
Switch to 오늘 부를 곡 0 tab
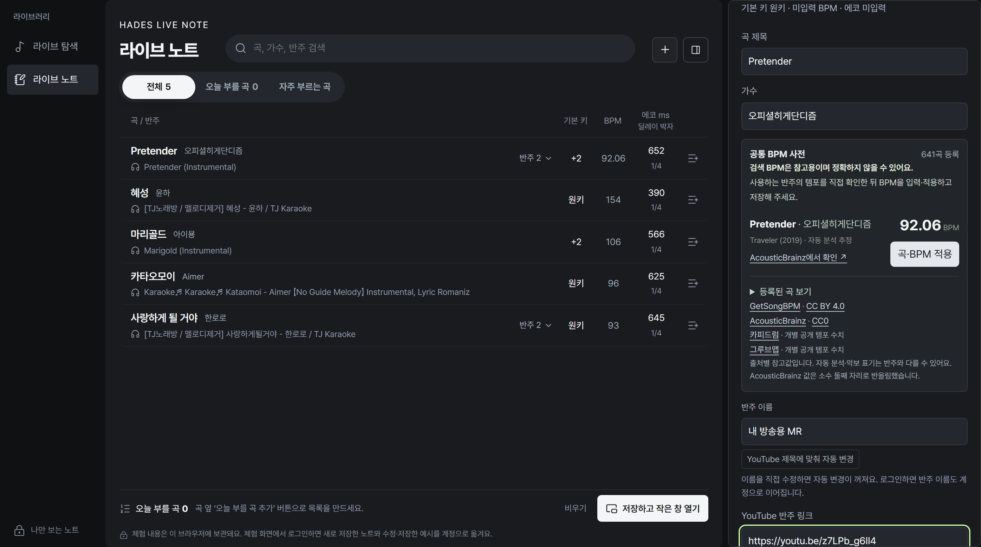tap(232, 87)
